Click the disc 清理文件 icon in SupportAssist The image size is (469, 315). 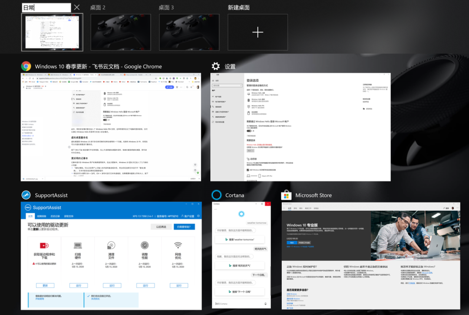click(111, 245)
